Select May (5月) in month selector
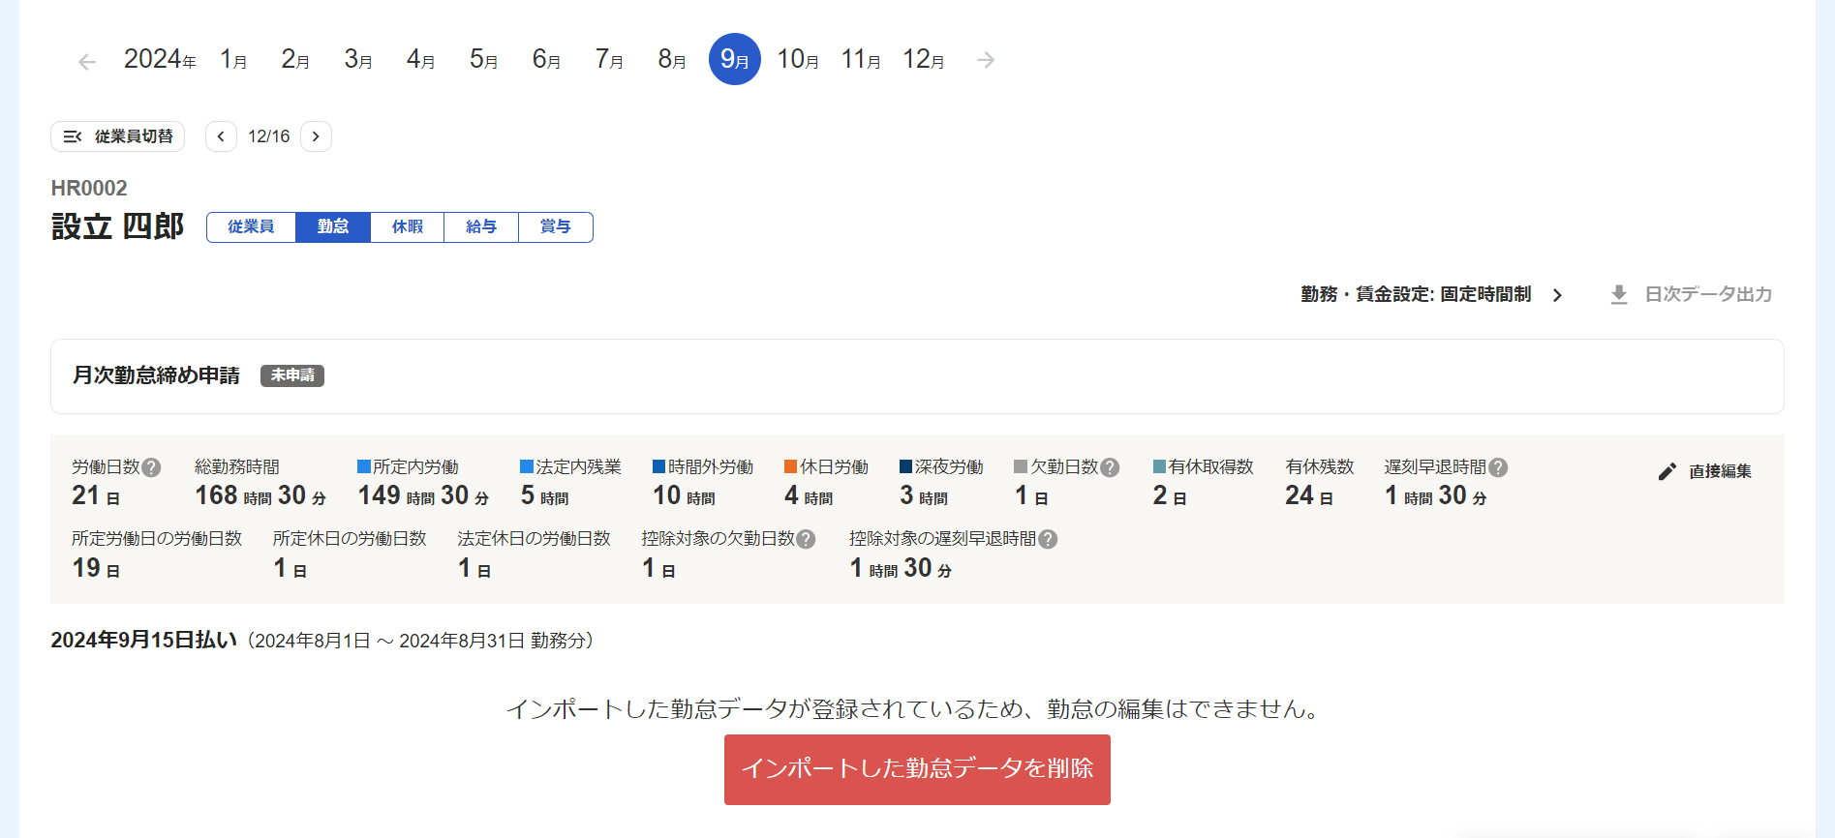The height and width of the screenshot is (838, 1835). coord(483,60)
